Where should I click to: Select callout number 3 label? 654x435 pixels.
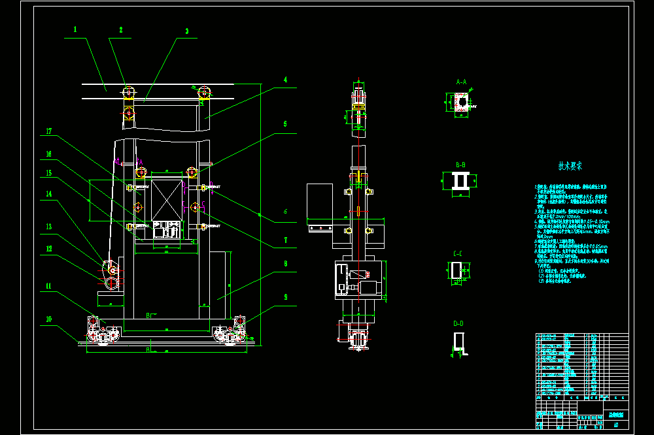pos(187,31)
